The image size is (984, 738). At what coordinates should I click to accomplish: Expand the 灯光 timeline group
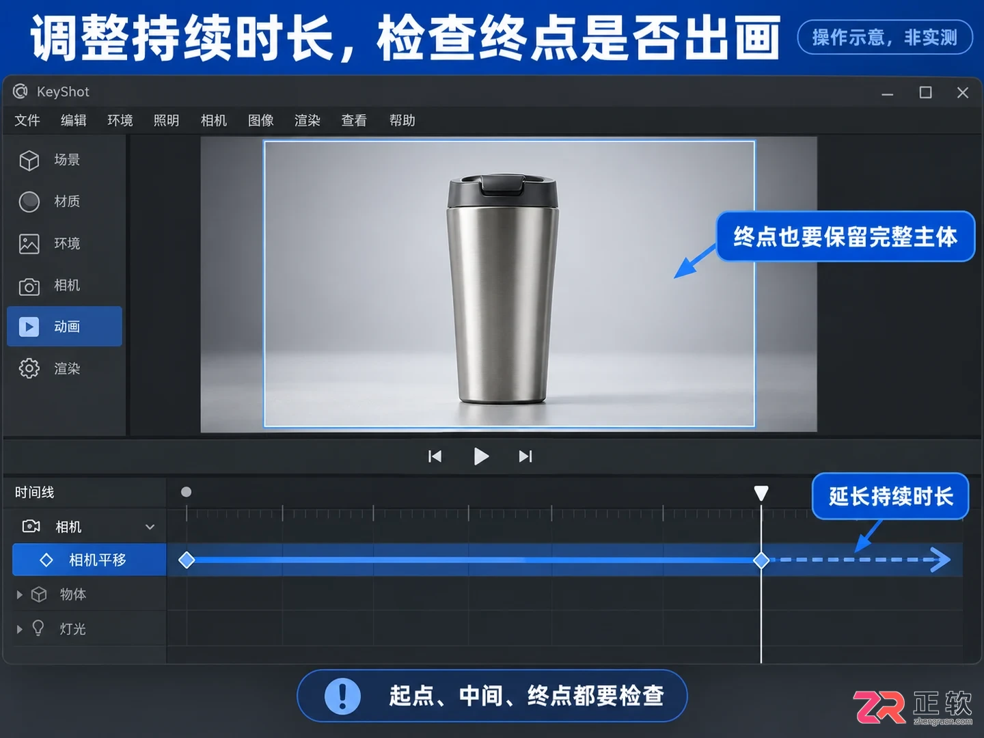pos(20,629)
